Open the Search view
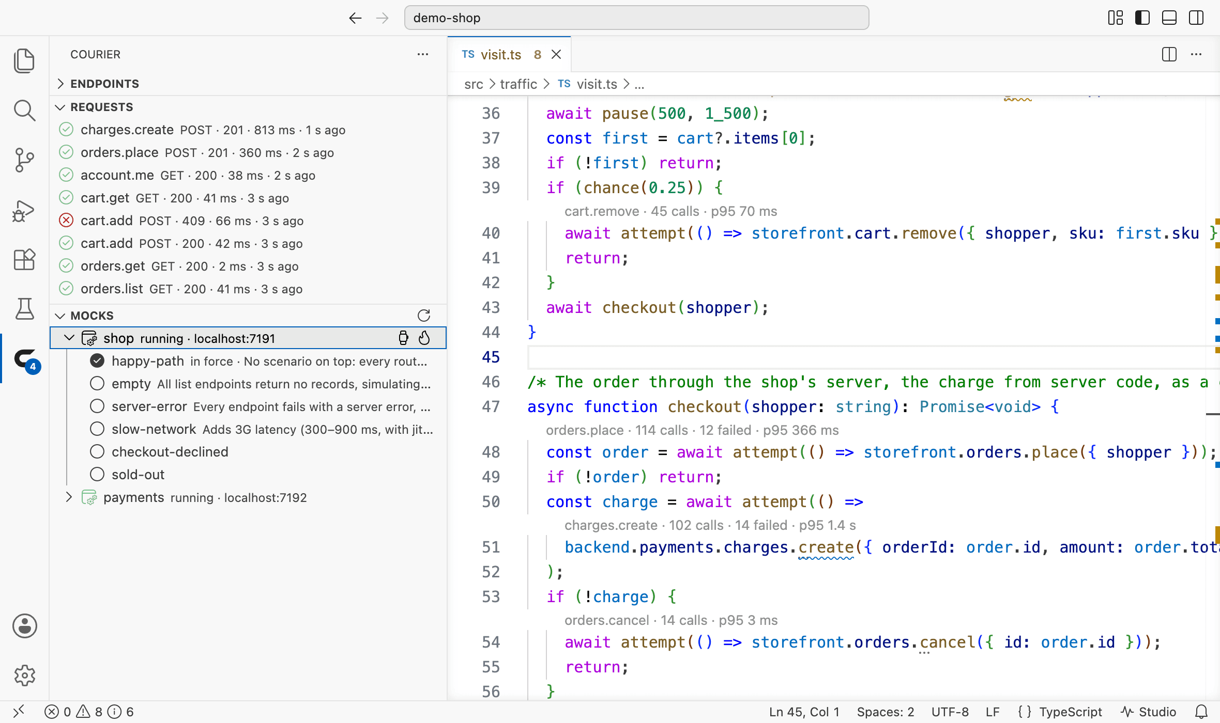Viewport: 1220px width, 723px height. pyautogui.click(x=24, y=111)
